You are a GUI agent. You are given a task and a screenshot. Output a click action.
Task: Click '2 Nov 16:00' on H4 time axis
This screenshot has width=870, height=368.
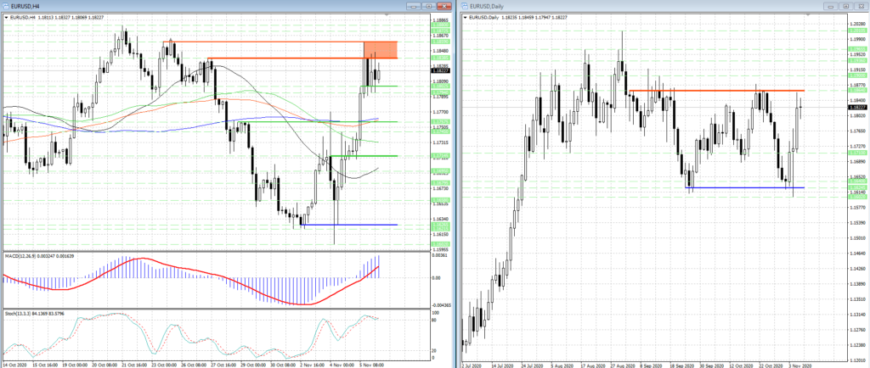click(313, 365)
